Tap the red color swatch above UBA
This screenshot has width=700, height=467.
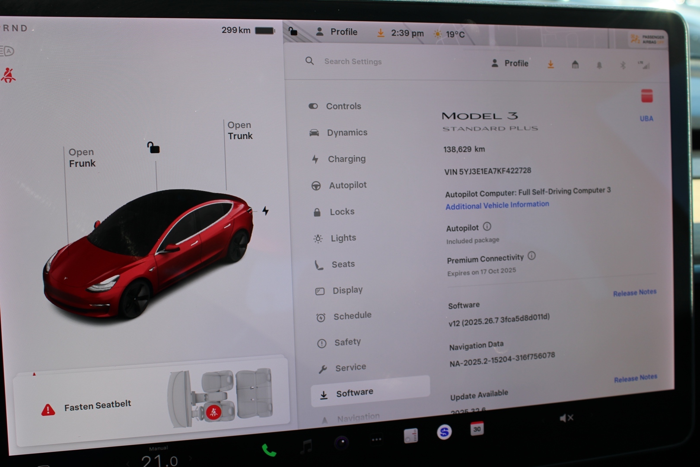[646, 96]
